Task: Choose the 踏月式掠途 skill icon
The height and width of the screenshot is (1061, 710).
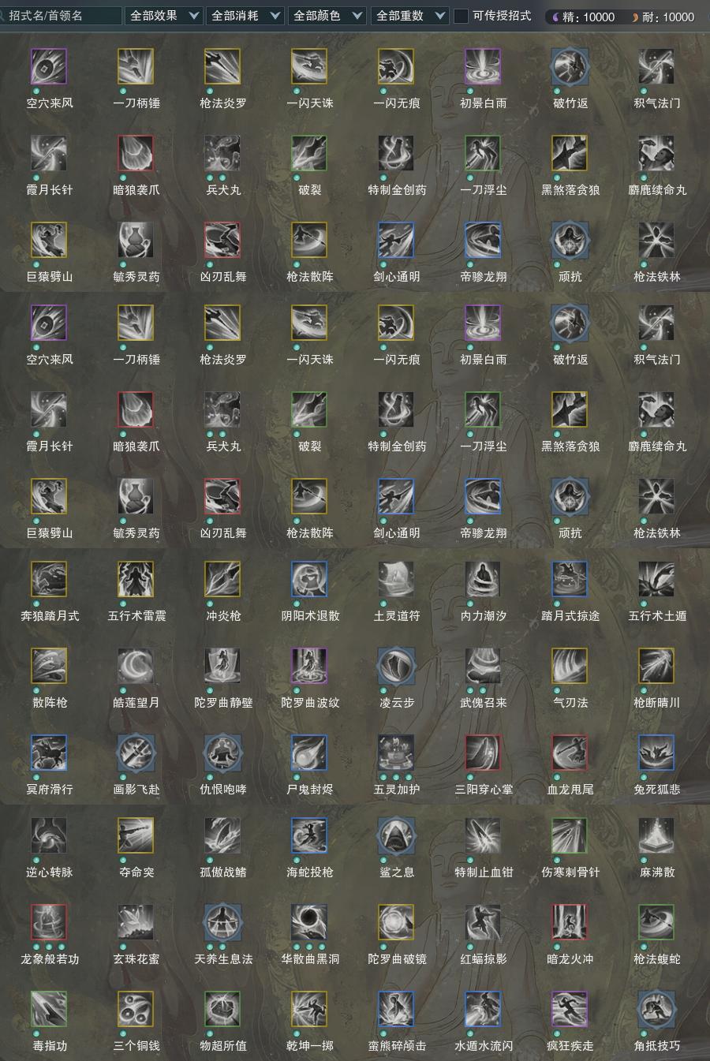Action: [x=570, y=579]
